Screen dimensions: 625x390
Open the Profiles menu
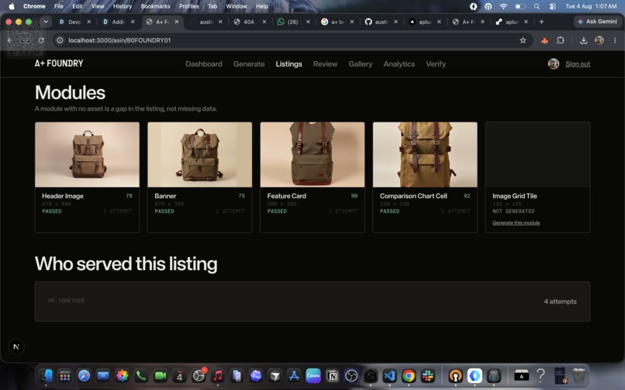(x=189, y=6)
